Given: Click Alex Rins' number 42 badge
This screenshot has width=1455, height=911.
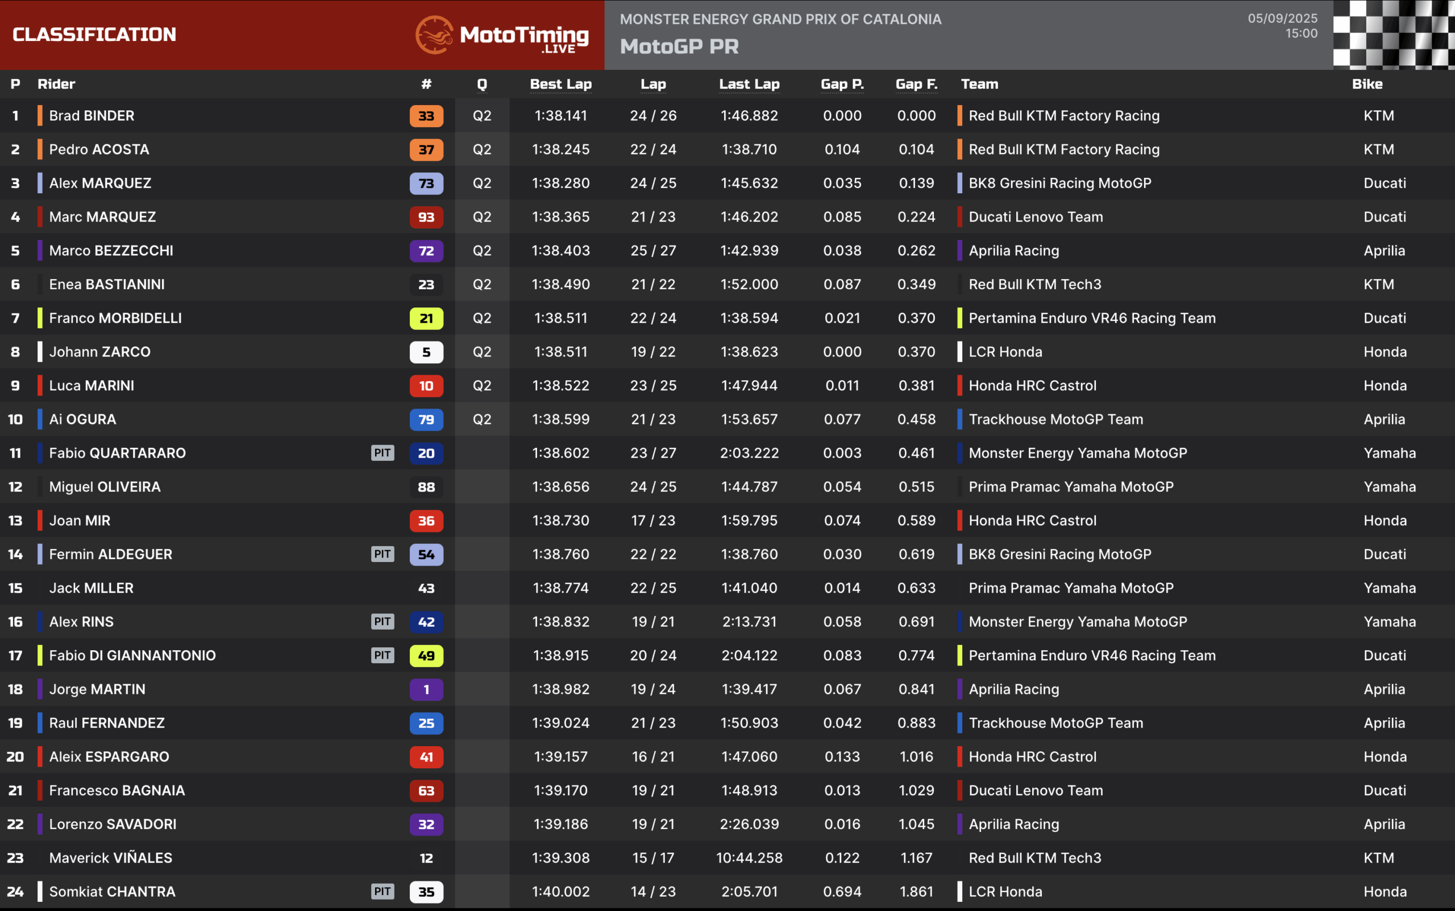Looking at the screenshot, I should click(x=426, y=622).
